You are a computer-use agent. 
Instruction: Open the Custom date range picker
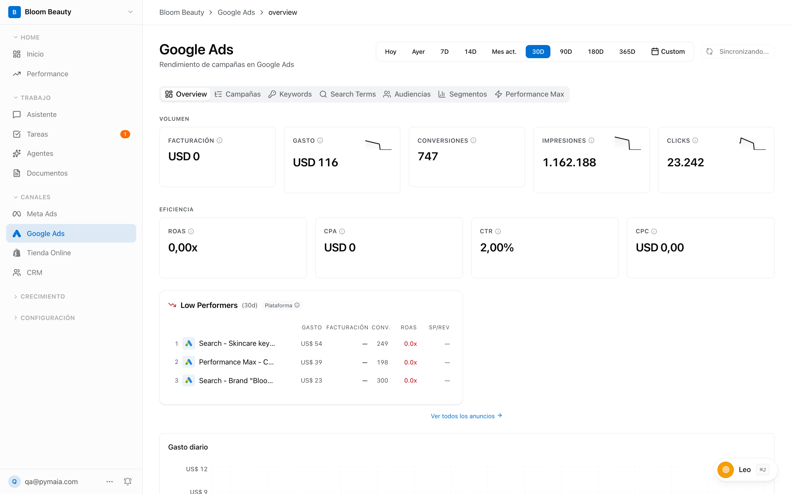[668, 52]
